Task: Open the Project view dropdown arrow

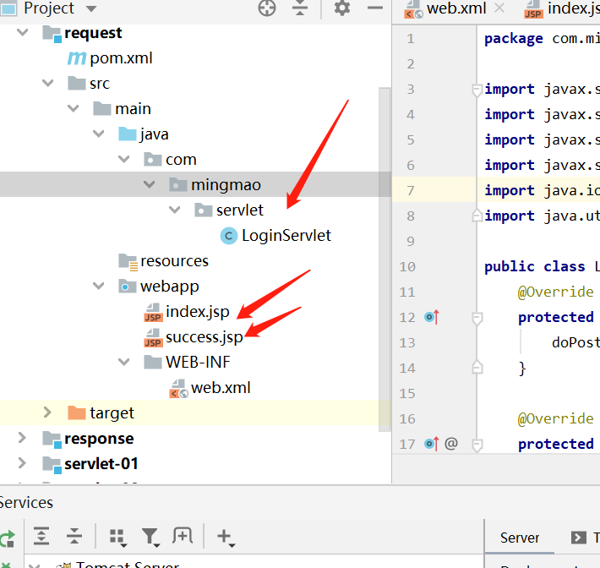Action: (91, 8)
